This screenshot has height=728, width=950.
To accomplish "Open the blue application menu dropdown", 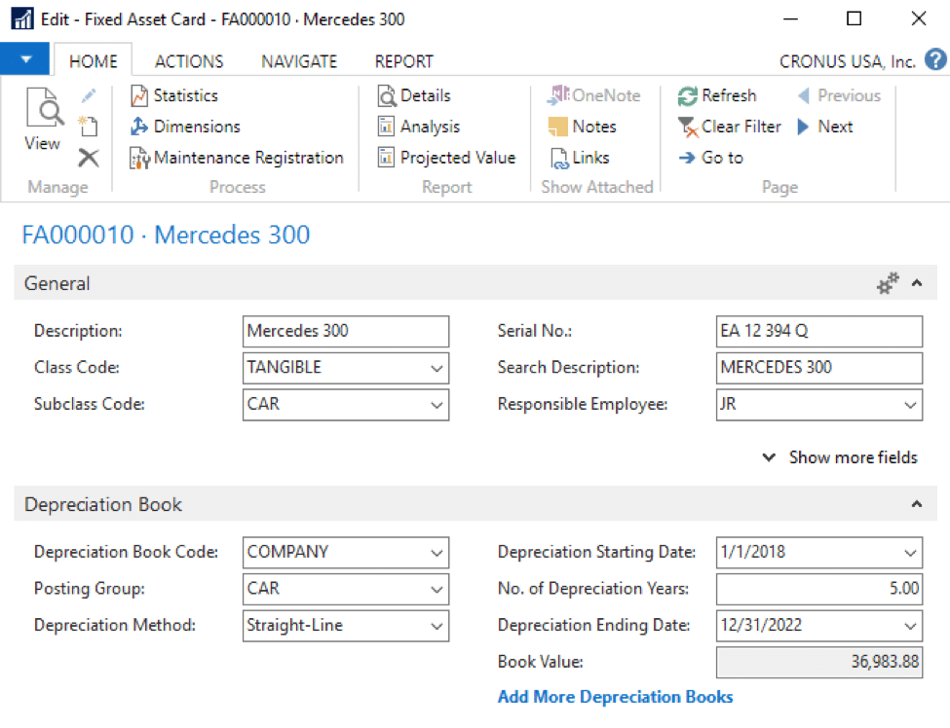I will 24,59.
